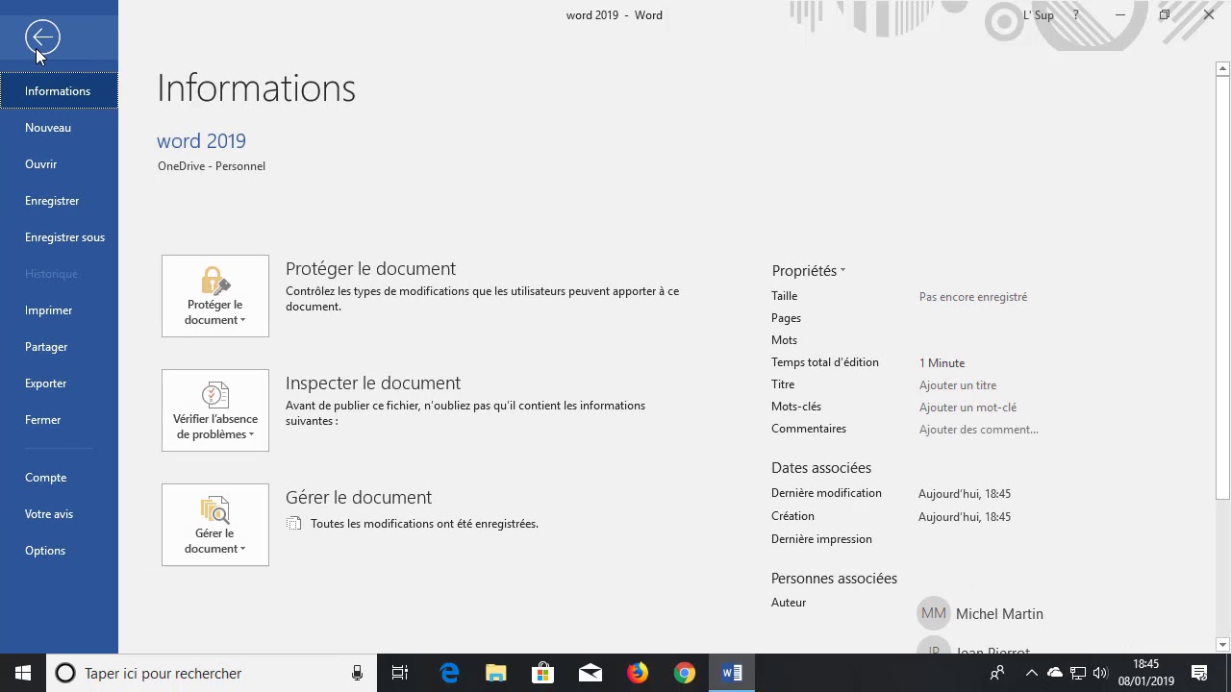The width and height of the screenshot is (1231, 692).
Task: Click the L' Sup account name
Action: 1039,15
